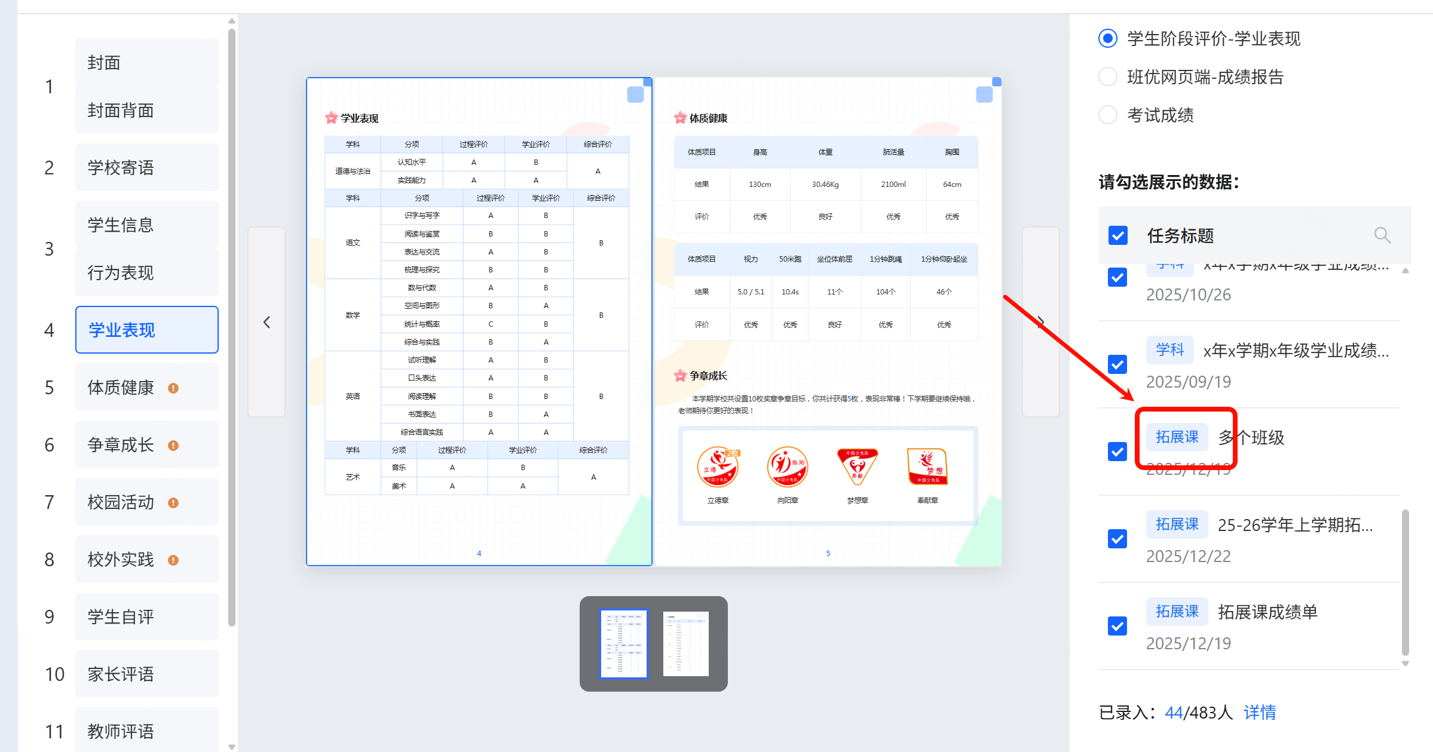Open 详情 link for entered count
This screenshot has width=1433, height=752.
(x=1259, y=712)
